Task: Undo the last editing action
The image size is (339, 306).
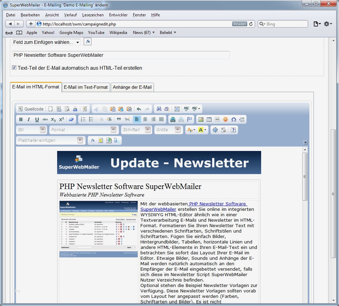Action: [x=139, y=109]
